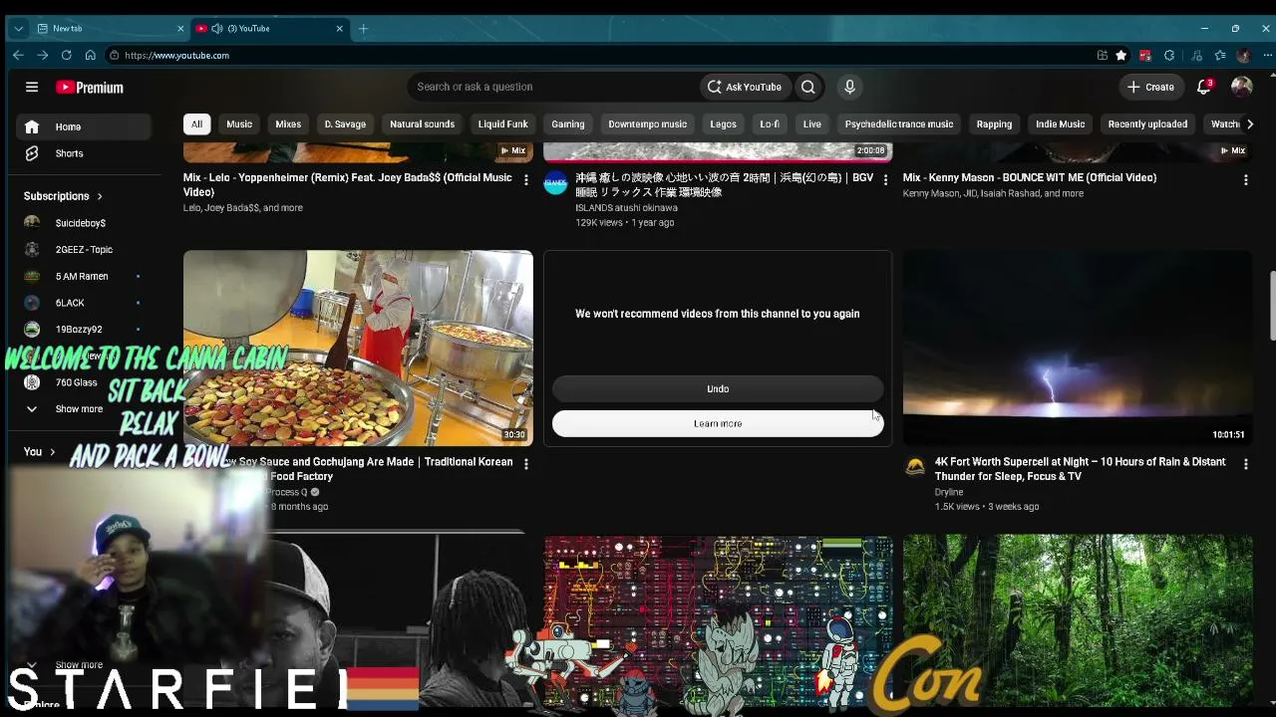Select the D. Savage filter chip
Viewport: 1276px width, 717px height.
(345, 124)
